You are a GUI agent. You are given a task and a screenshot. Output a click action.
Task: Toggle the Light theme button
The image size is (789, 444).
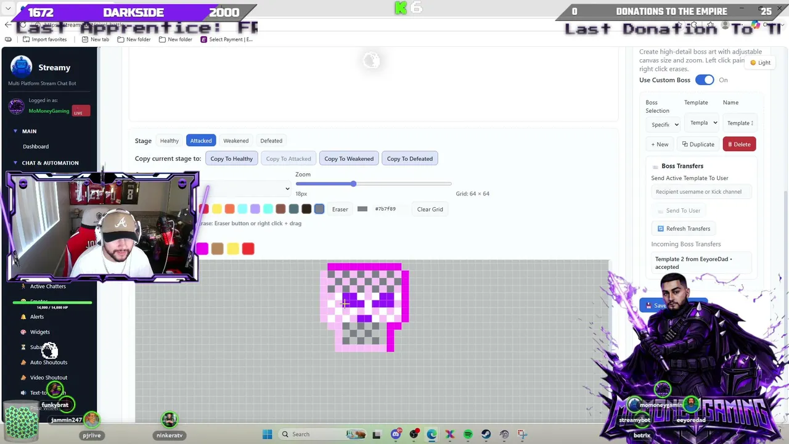coord(761,63)
